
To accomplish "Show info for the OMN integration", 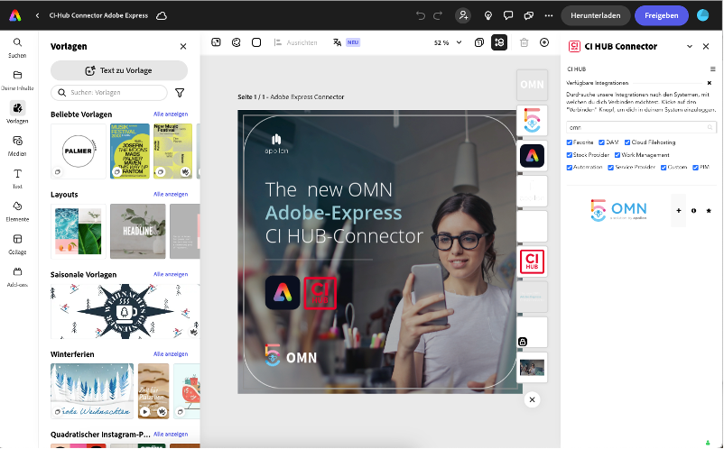I will 693,211.
